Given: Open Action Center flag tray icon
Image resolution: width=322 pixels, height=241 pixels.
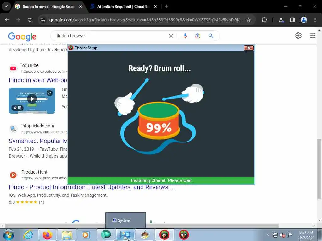Looking at the screenshot, I should [x=290, y=235].
